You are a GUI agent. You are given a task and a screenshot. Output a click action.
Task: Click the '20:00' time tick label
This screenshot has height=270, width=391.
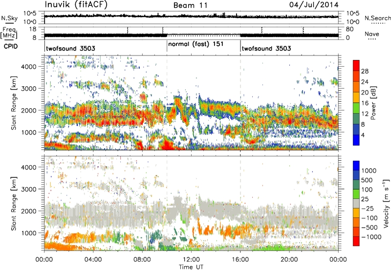289,260
